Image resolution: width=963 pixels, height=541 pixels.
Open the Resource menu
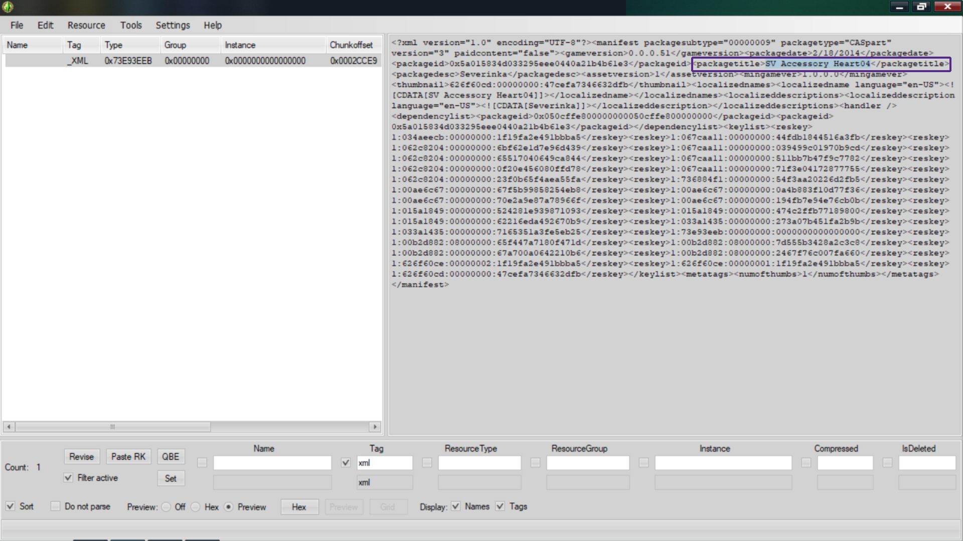click(x=86, y=25)
